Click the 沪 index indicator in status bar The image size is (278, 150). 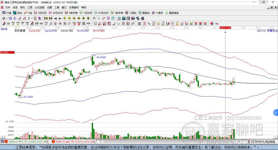6,142
